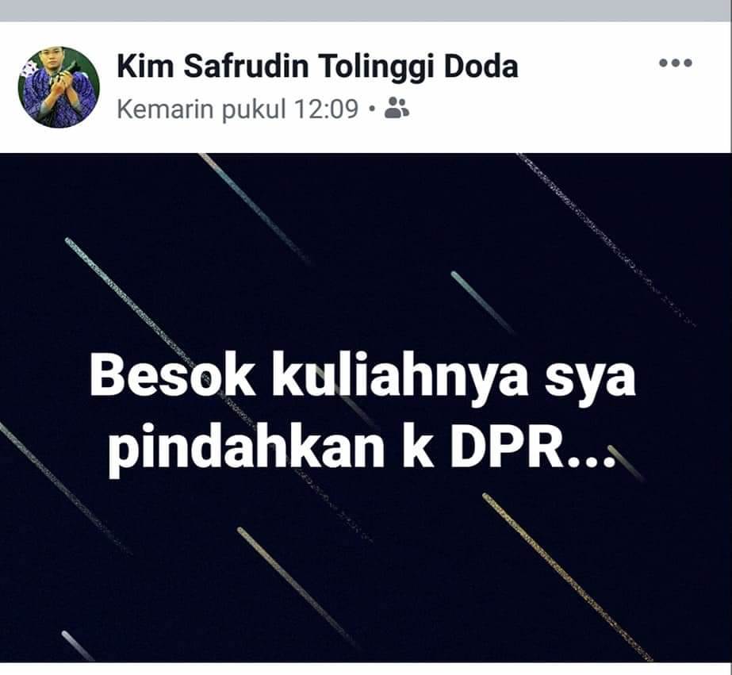This screenshot has width=732, height=675.
Task: Click the 'Besok kuliahnya sya' text line
Action: (x=362, y=378)
